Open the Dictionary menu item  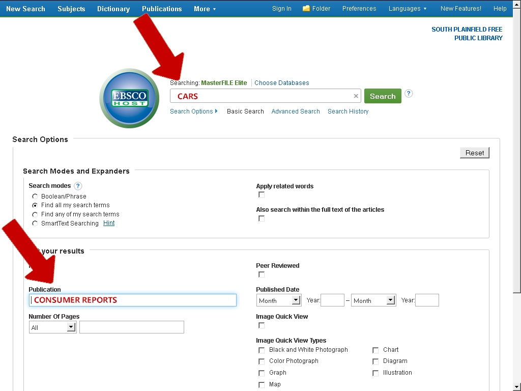click(x=113, y=9)
